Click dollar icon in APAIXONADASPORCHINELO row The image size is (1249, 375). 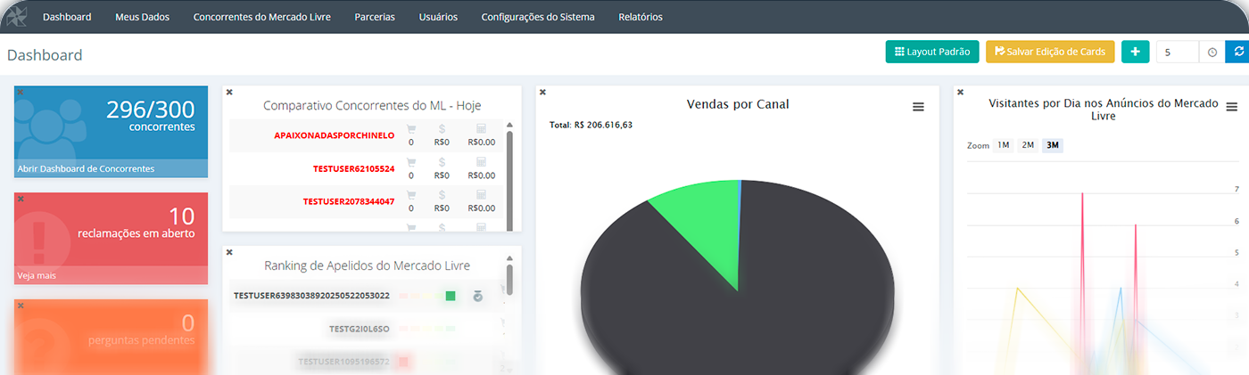click(442, 129)
